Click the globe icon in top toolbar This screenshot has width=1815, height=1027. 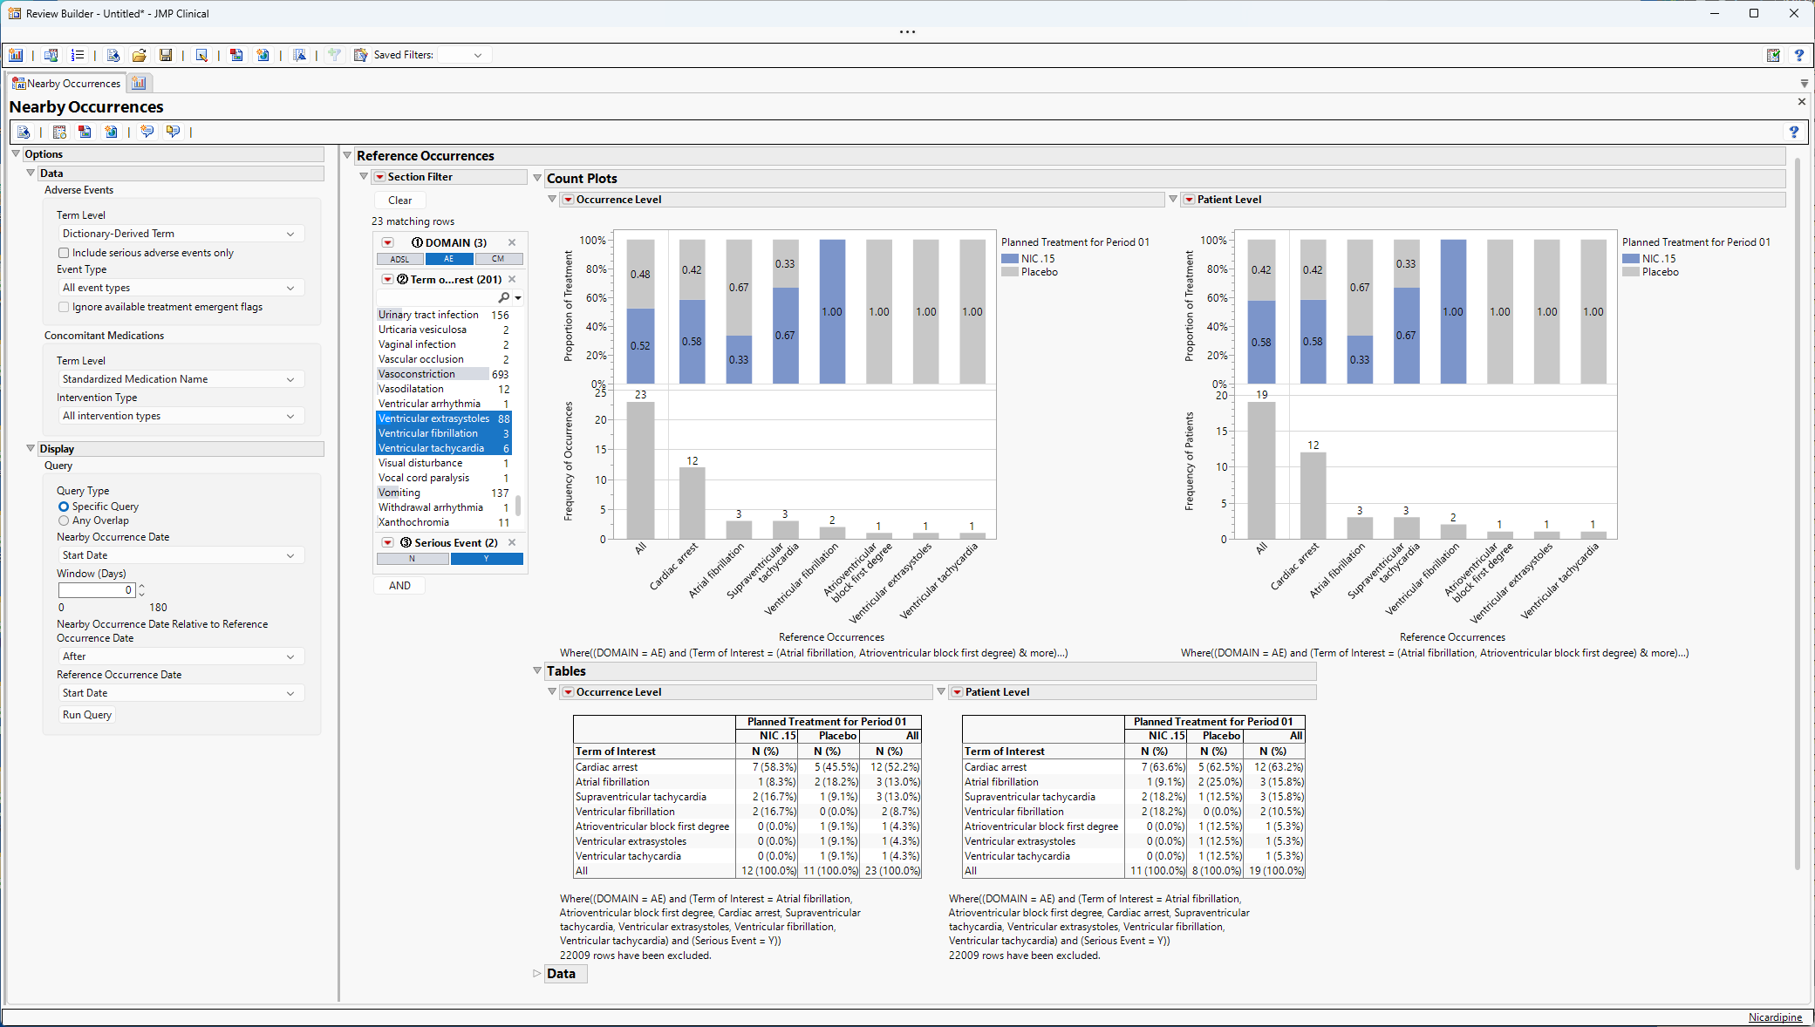point(263,55)
